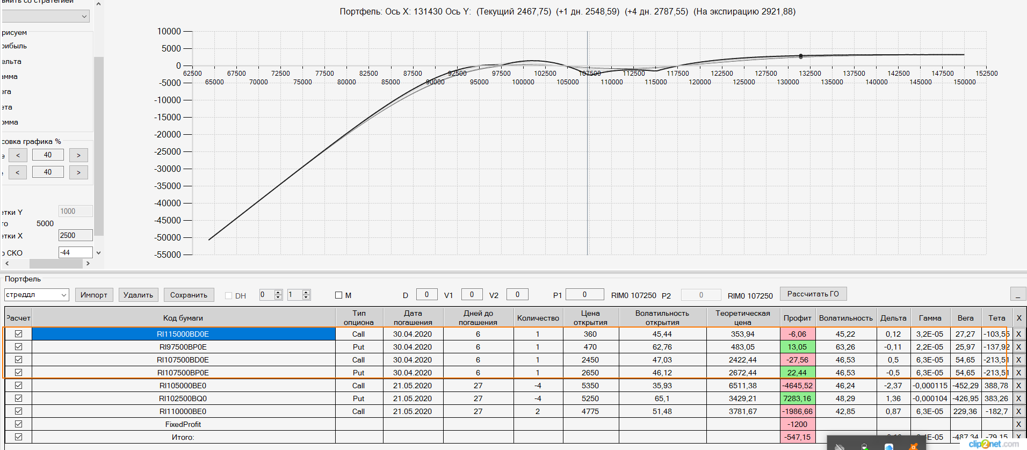Remove the RI115000BD0E row with its X button
The height and width of the screenshot is (450, 1027).
tap(1018, 334)
